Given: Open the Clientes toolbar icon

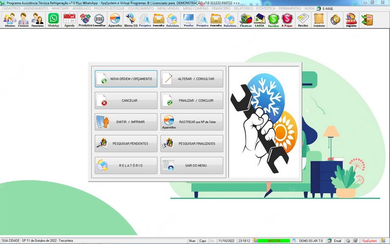Looking at the screenshot, I should tap(10, 20).
